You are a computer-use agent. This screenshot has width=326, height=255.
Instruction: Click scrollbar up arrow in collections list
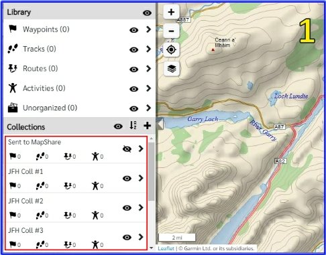(x=152, y=139)
